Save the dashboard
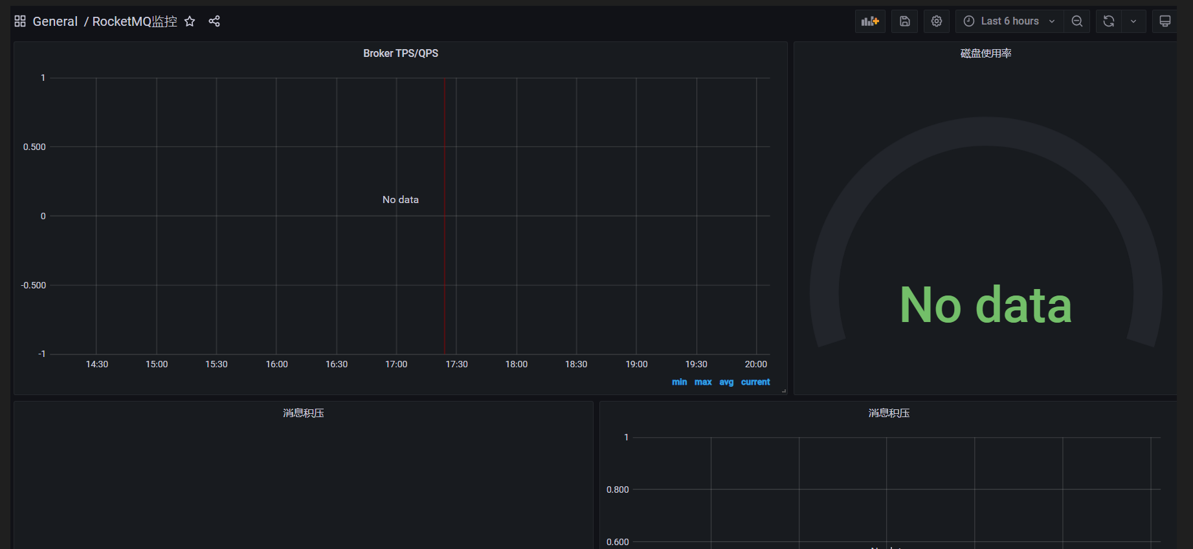Viewport: 1193px width, 549px height. (905, 21)
